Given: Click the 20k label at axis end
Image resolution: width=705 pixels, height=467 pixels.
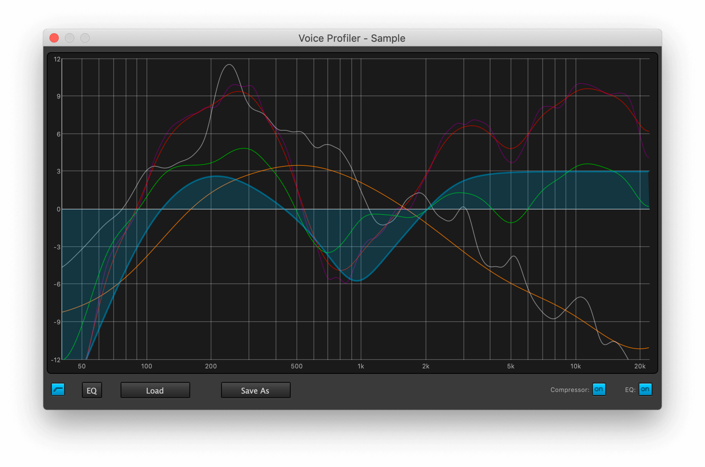Looking at the screenshot, I should click(x=640, y=366).
